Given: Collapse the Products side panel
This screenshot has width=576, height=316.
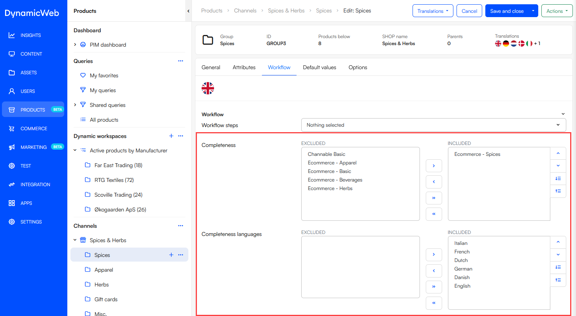Looking at the screenshot, I should pos(188,11).
